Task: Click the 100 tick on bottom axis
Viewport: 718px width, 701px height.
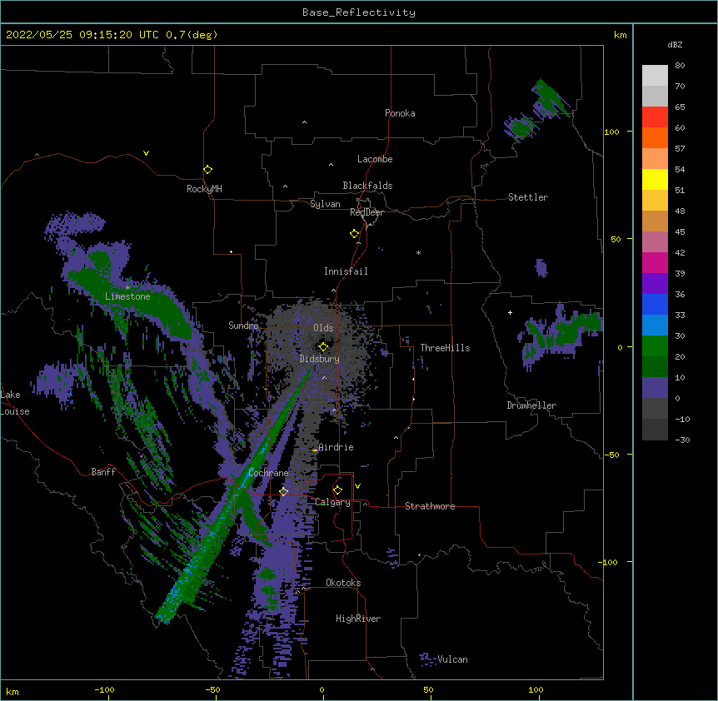Action: 536,689
